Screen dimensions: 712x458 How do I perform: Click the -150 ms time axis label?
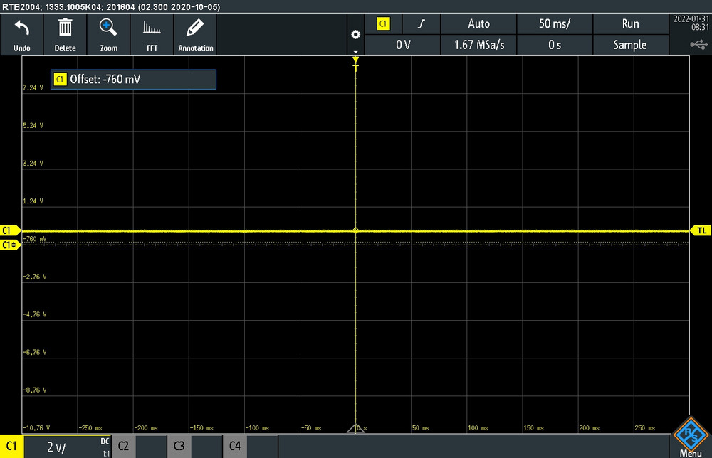[x=201, y=427]
